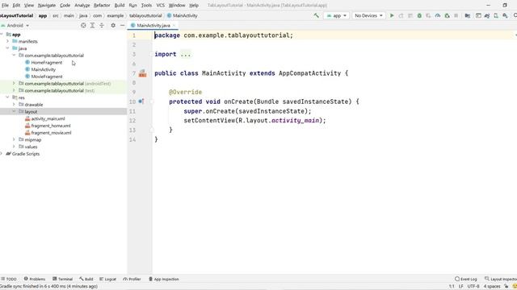Screen dimensions: 517x290
Task: Click Attach Debugger to Android Process icon
Action: [x=447, y=15]
